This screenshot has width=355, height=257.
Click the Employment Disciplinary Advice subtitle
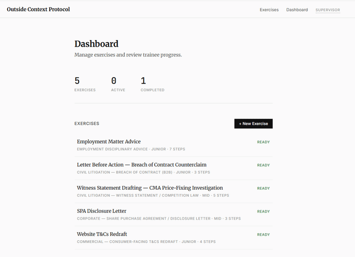112,149
